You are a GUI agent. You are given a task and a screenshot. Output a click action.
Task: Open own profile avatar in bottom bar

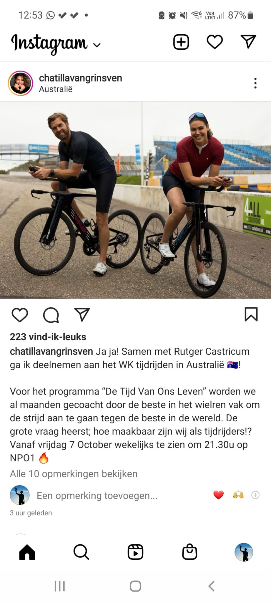tap(244, 552)
